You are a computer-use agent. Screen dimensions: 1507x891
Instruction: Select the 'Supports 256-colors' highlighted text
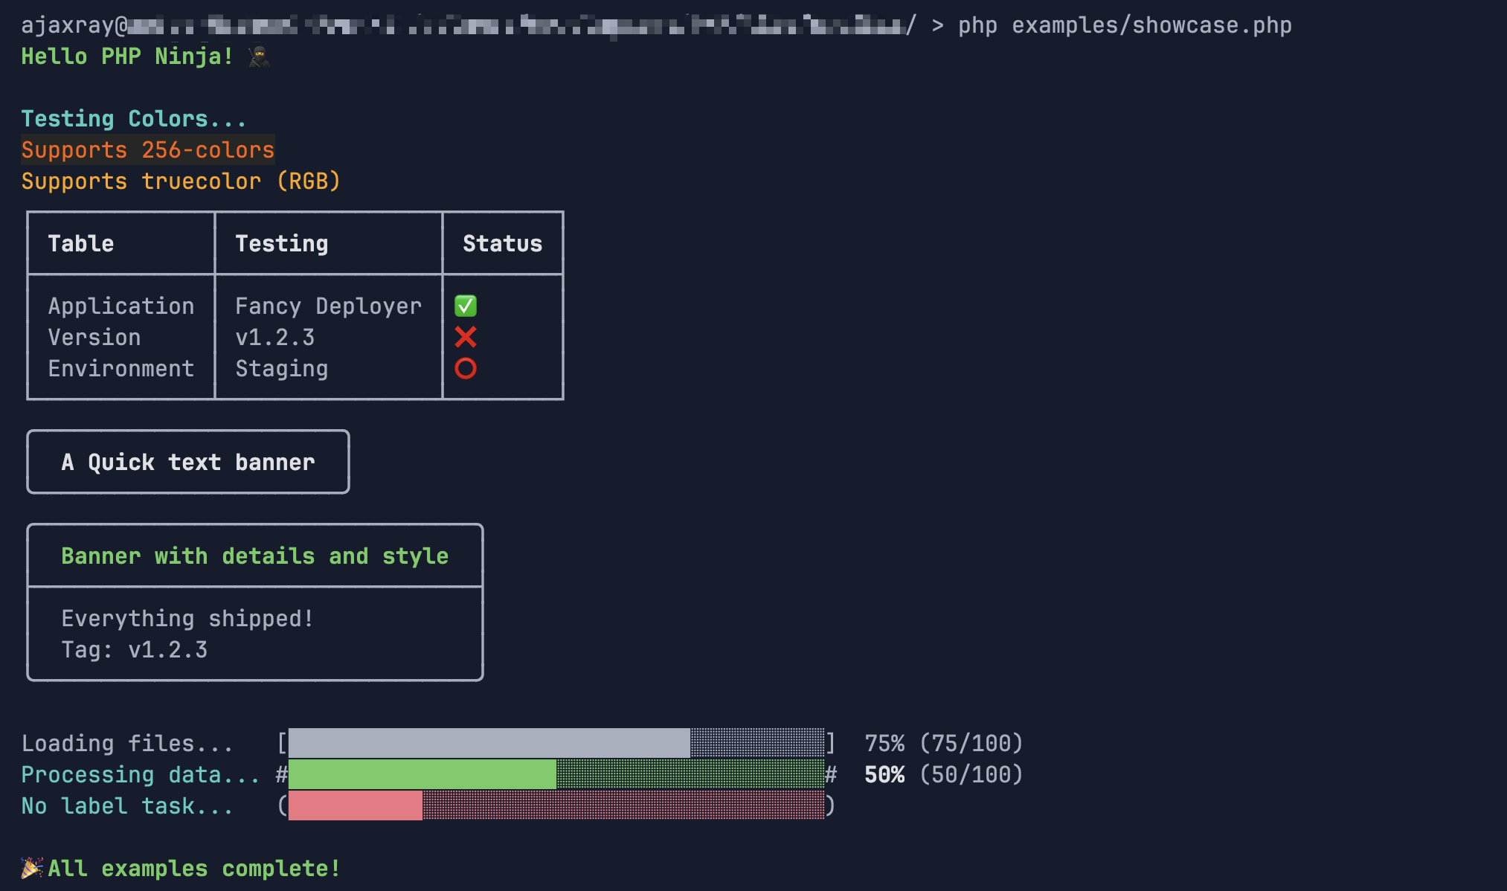pos(147,150)
